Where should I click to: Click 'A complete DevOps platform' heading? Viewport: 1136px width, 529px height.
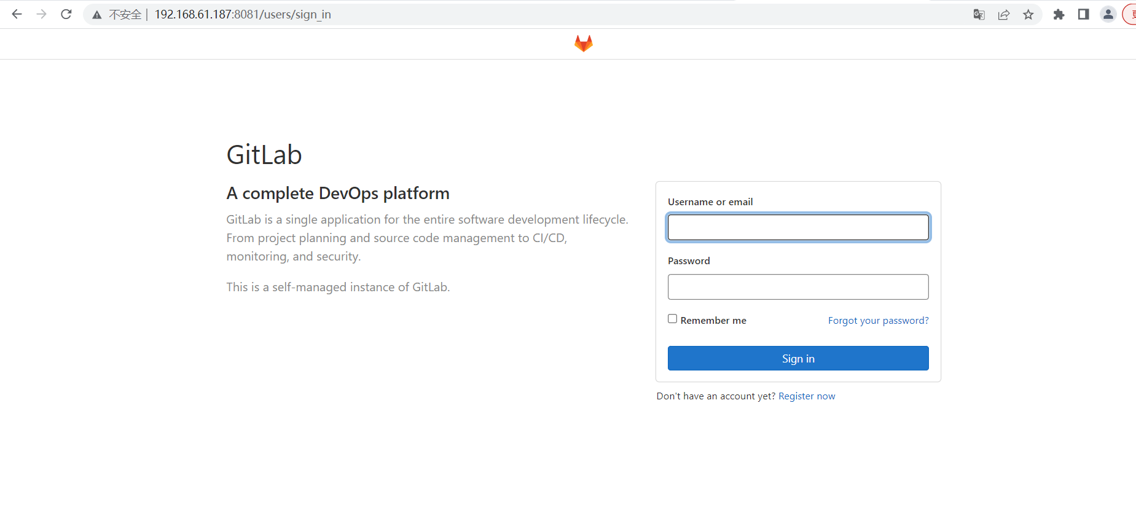pyautogui.click(x=338, y=194)
